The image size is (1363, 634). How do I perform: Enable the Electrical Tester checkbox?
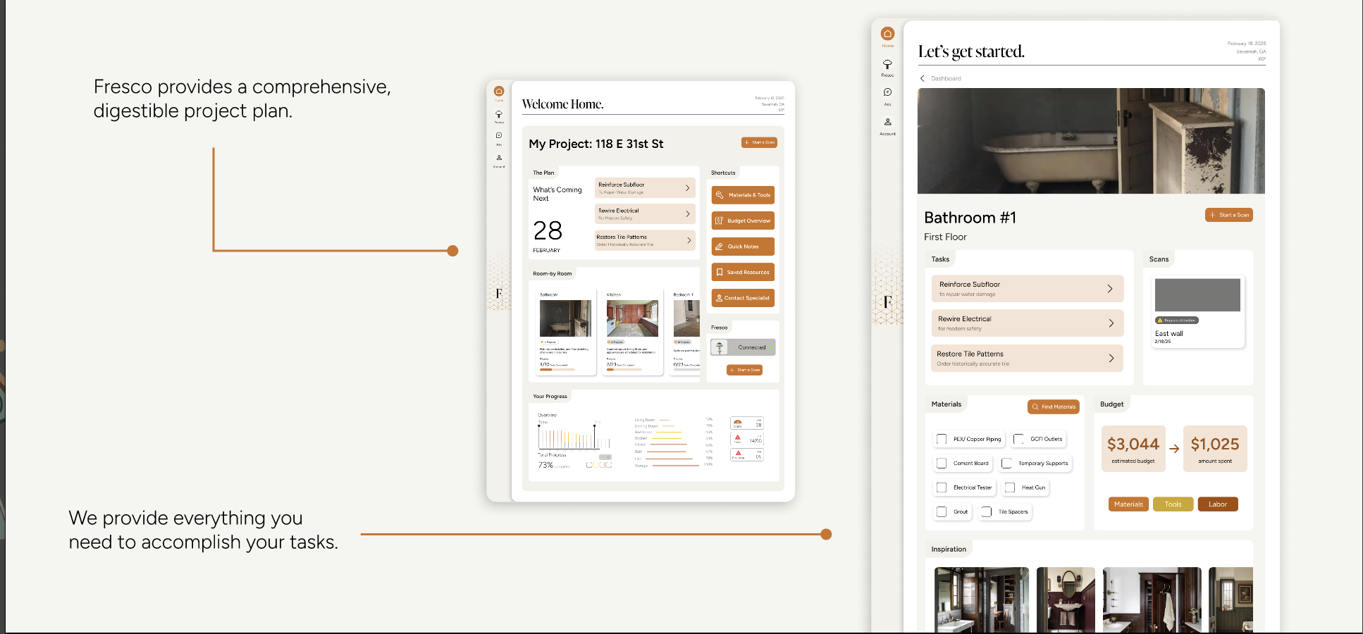tap(942, 487)
